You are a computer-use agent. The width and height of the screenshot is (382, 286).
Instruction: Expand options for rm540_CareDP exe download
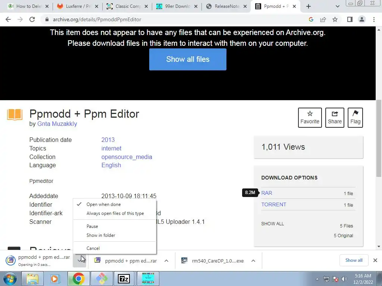[253, 261]
